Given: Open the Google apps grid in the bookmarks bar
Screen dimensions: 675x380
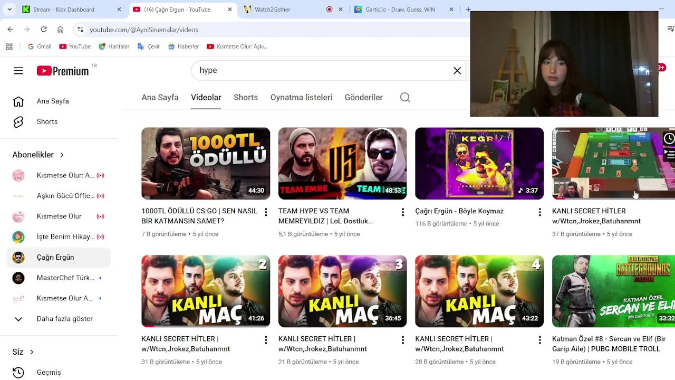Looking at the screenshot, I should click(9, 46).
